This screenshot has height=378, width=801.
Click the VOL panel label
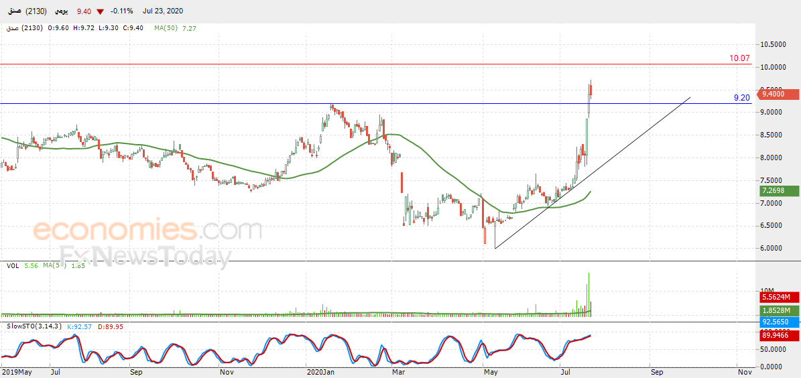point(13,265)
